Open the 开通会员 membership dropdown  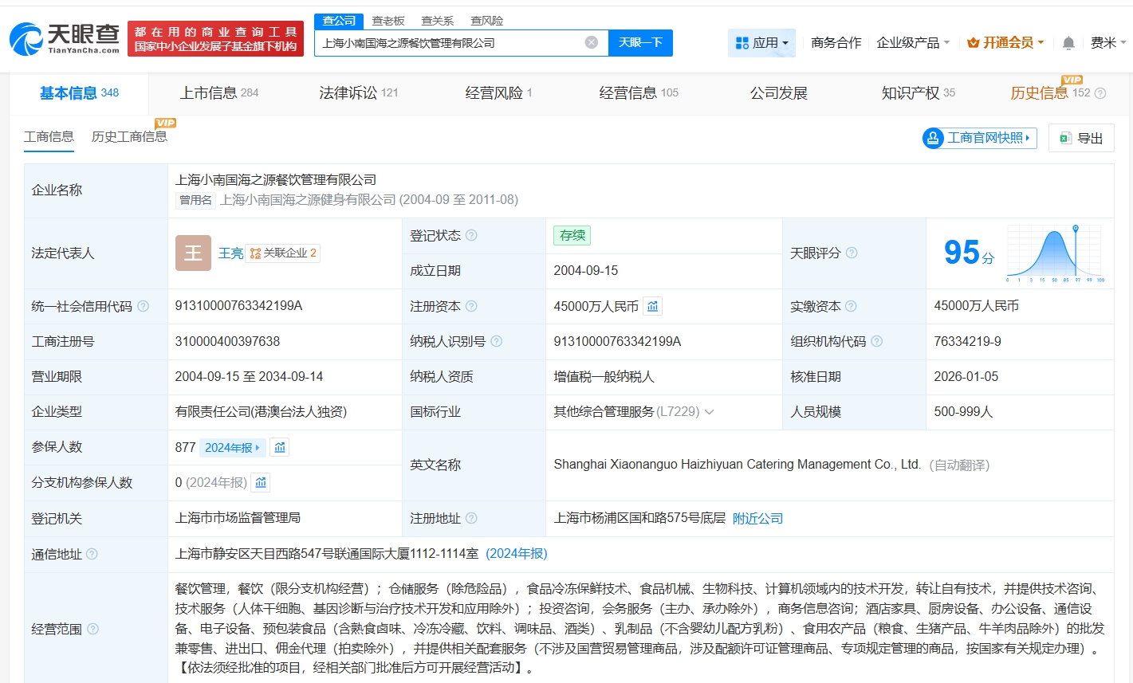coord(1005,43)
